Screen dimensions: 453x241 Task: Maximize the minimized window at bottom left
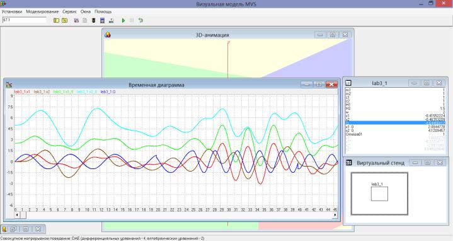25,229
